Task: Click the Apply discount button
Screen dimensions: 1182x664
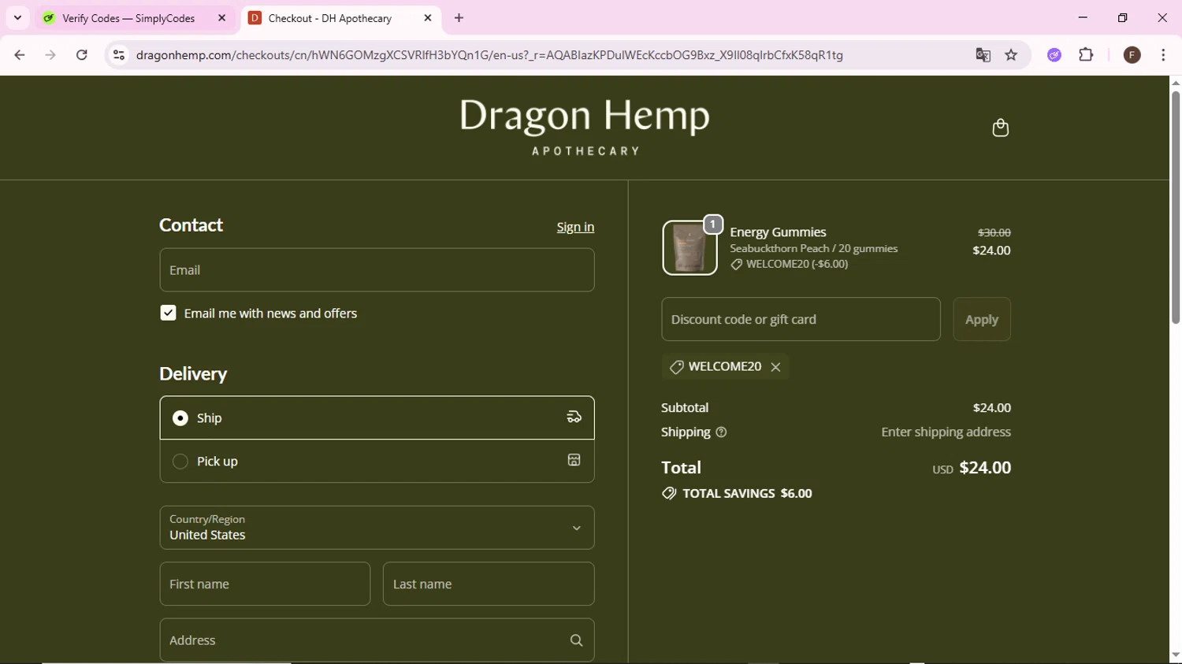Action: [981, 319]
